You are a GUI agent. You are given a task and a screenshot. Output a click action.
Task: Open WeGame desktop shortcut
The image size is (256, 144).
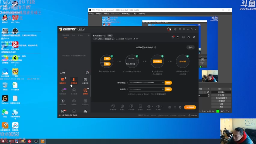(5, 100)
